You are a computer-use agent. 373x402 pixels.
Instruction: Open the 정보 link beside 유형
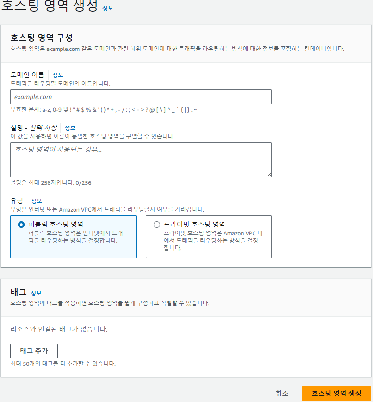37,201
